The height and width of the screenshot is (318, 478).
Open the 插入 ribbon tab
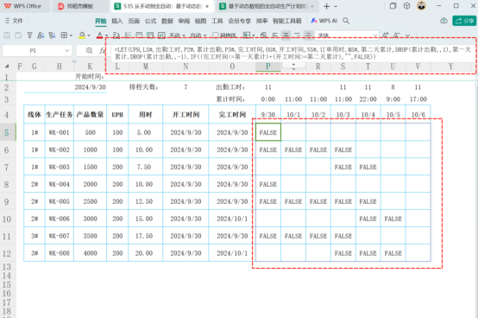coord(117,21)
